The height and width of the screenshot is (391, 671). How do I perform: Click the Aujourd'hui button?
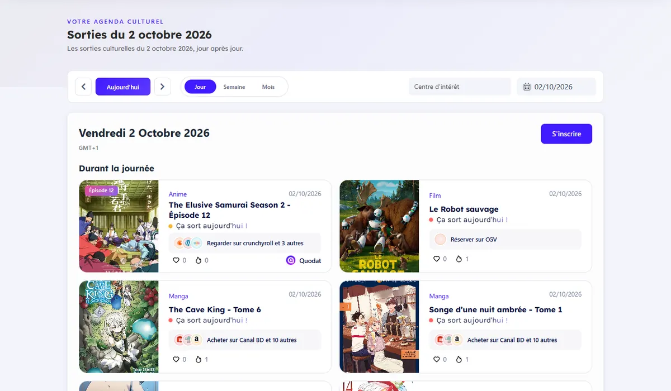click(123, 87)
